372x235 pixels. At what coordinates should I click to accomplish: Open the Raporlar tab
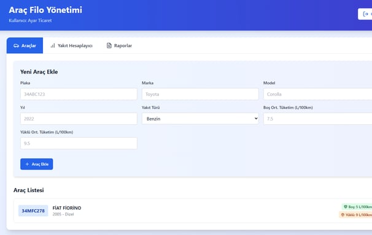(x=119, y=45)
